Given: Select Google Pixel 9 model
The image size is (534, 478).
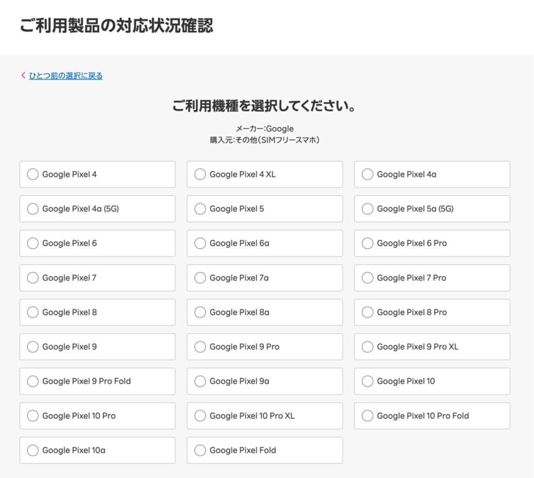Looking at the screenshot, I should [98, 346].
